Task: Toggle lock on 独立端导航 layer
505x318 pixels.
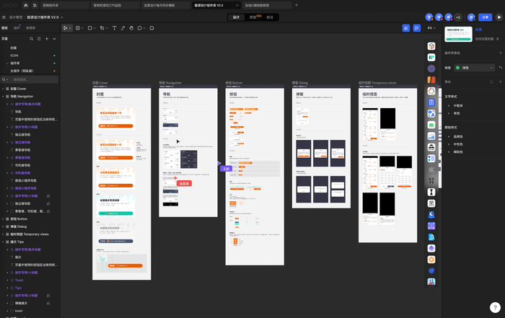Action: [x=48, y=203]
